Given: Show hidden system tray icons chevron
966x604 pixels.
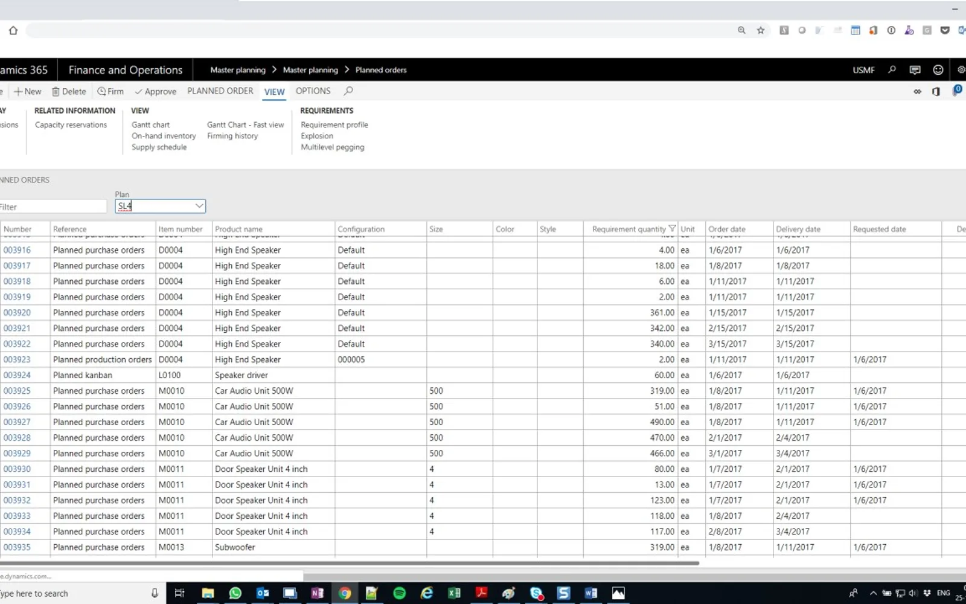Looking at the screenshot, I should click(x=873, y=593).
